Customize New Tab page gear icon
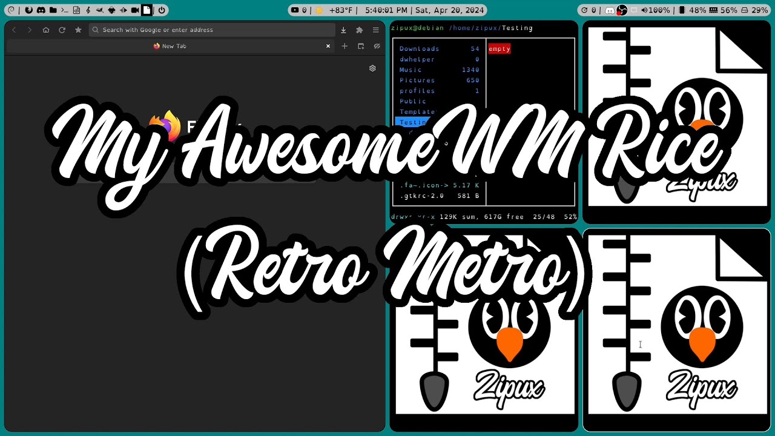The image size is (775, 436). (x=372, y=68)
